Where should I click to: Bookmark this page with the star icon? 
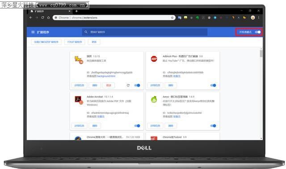click(x=172, y=18)
